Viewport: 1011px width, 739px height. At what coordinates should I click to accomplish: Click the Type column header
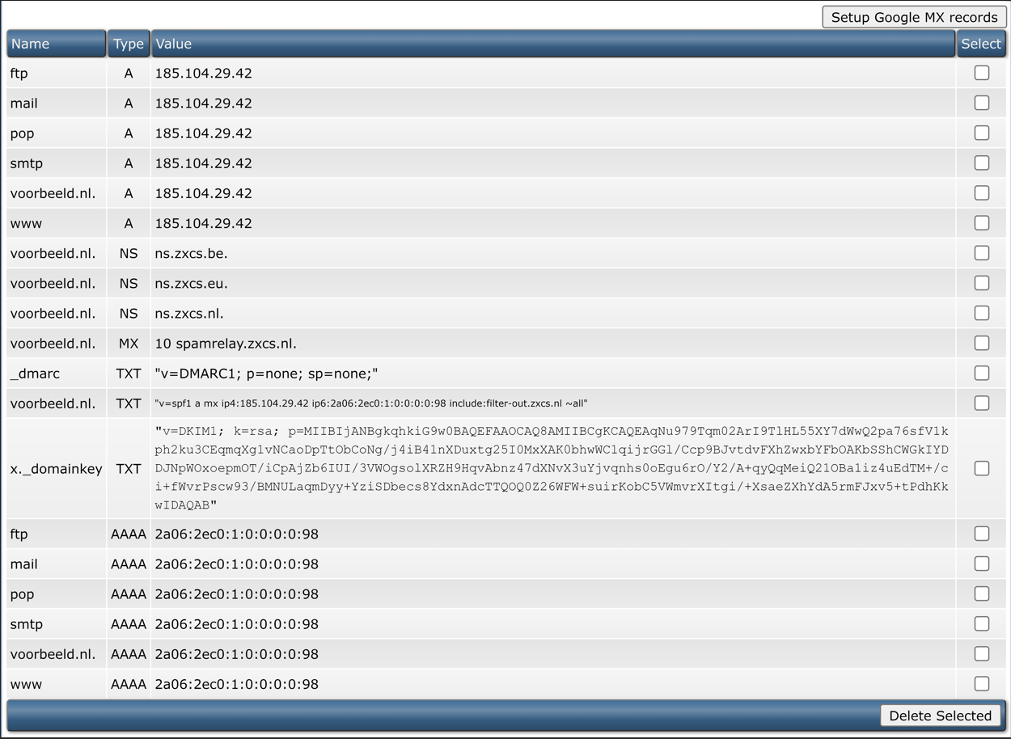tap(128, 44)
